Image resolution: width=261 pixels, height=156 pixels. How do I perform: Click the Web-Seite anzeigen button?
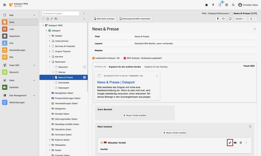(x=104, y=19)
